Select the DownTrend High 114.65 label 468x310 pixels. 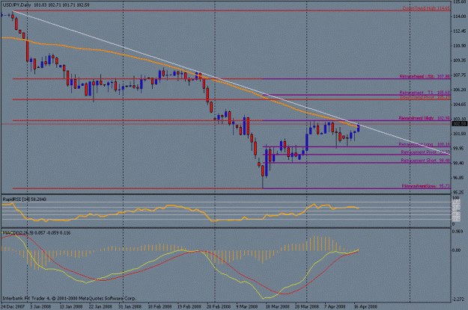(x=426, y=8)
